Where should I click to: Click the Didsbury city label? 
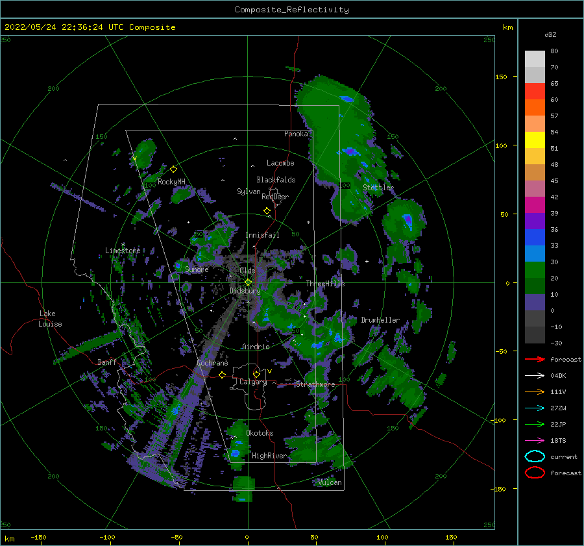coord(245,291)
